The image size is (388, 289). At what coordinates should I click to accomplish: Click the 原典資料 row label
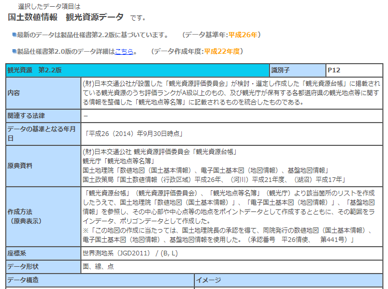[44, 166]
